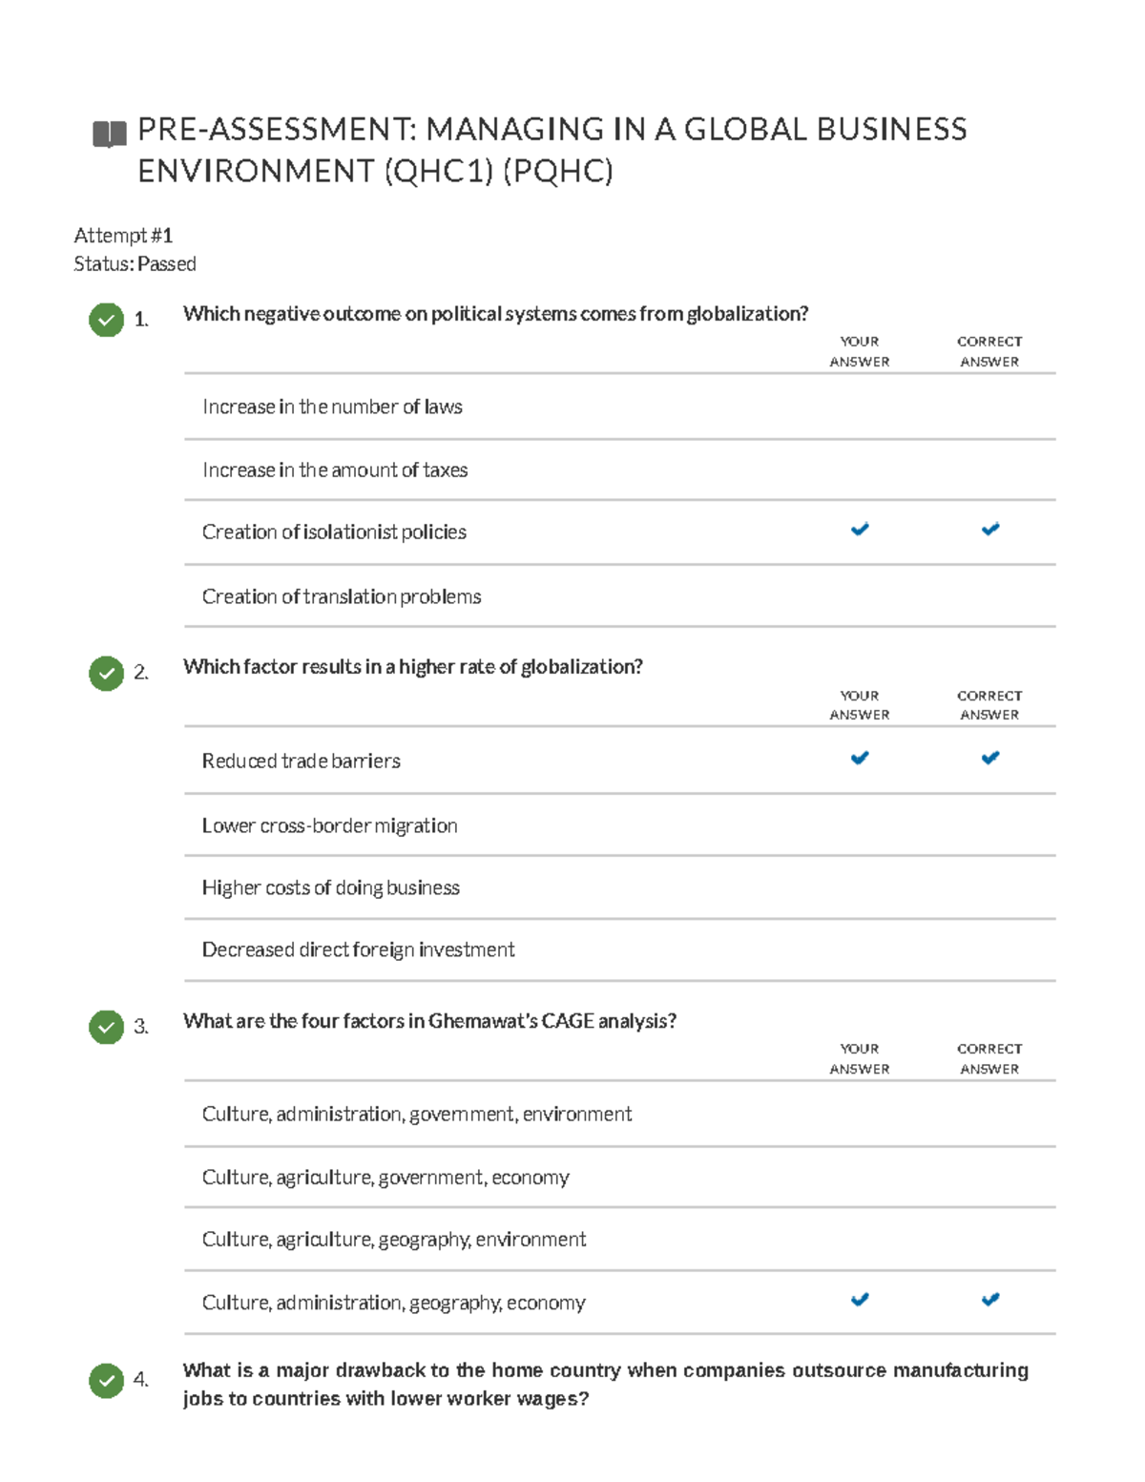Click the book icon beside the title
The width and height of the screenshot is (1145, 1482).
[109, 134]
